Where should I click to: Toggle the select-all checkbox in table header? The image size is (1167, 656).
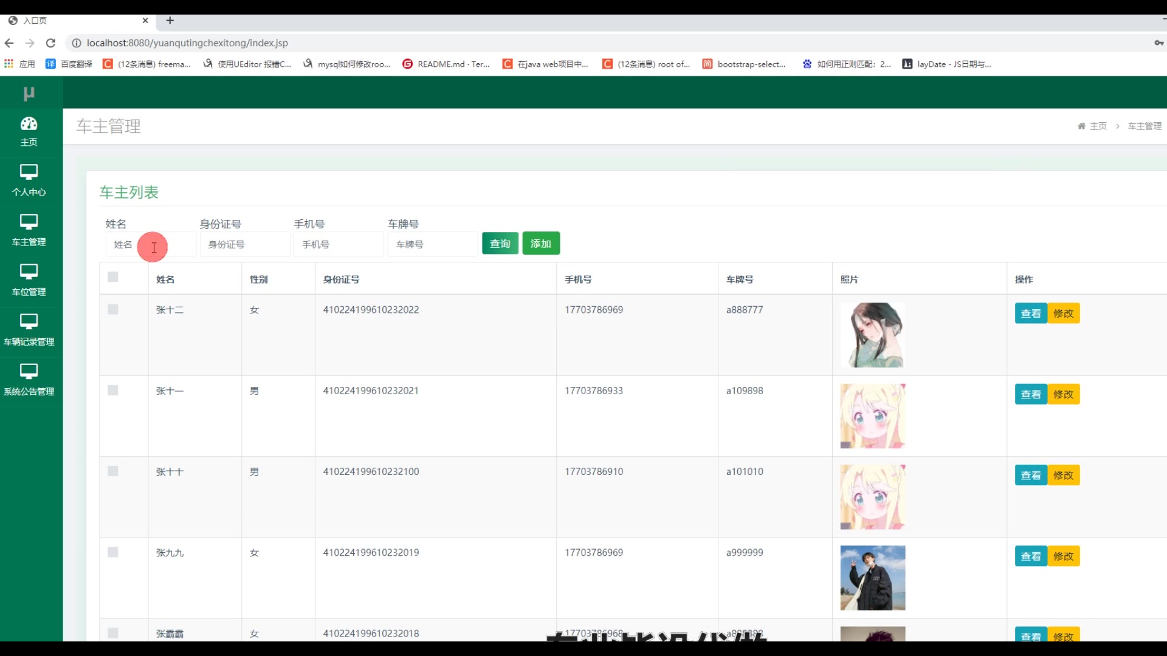pyautogui.click(x=113, y=278)
